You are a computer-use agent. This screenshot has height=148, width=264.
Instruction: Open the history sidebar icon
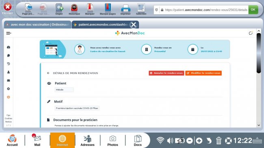point(9,64)
